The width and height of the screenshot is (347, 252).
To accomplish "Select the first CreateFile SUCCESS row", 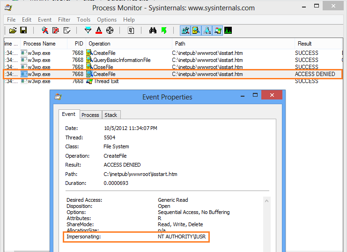I will 173,53.
